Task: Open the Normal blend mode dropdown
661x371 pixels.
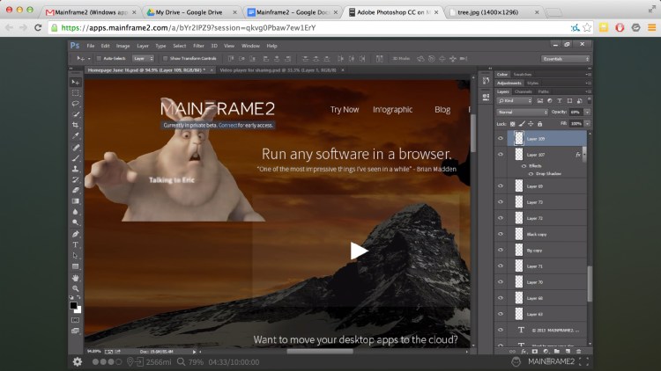Action: point(523,113)
